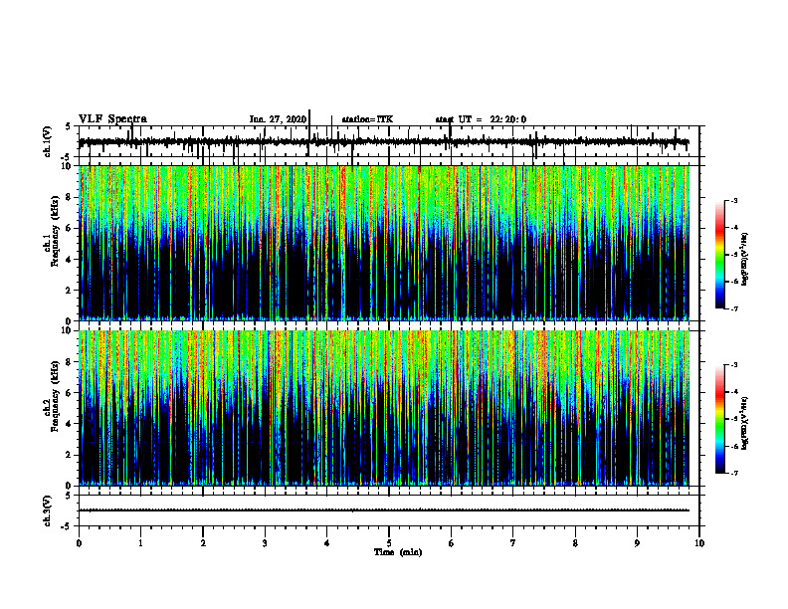Click the ch.1 spectrogram panel
The image size is (788, 609).
pos(389,243)
